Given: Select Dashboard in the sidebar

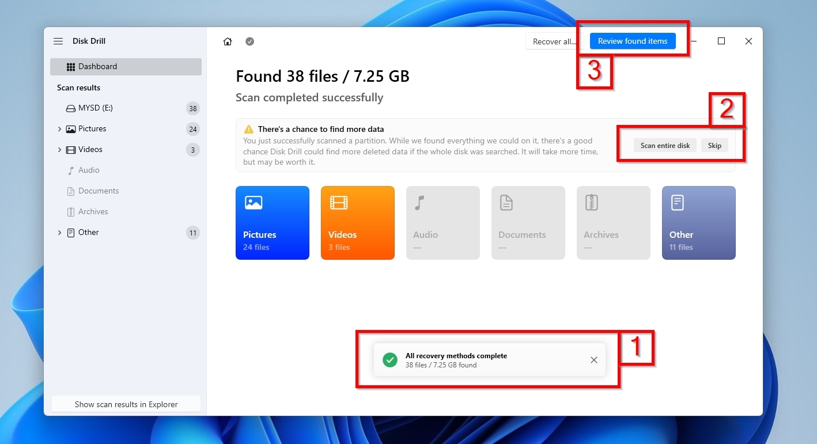Looking at the screenshot, I should tap(126, 67).
